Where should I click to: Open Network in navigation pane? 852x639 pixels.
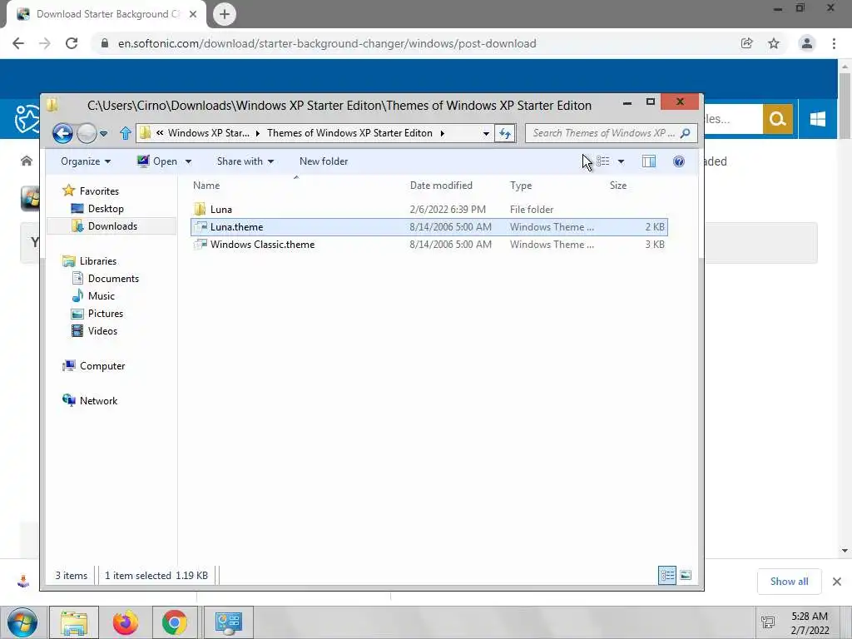click(x=98, y=401)
